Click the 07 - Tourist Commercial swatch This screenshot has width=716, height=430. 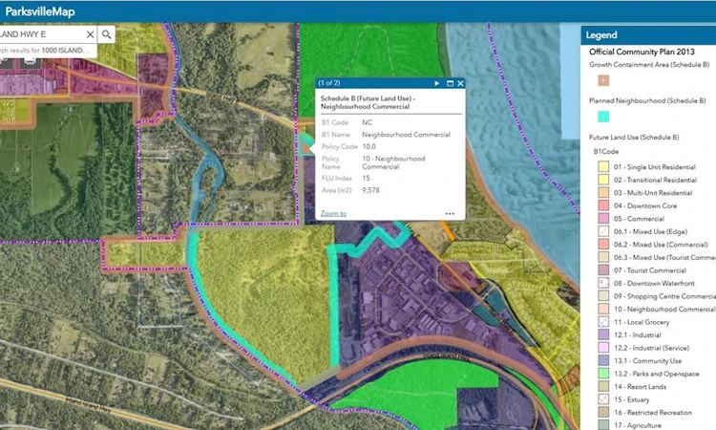pyautogui.click(x=603, y=270)
